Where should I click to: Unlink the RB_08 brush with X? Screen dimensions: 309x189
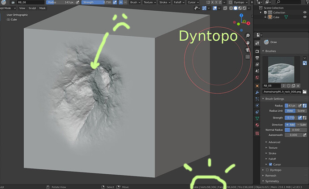[x=298, y=86]
